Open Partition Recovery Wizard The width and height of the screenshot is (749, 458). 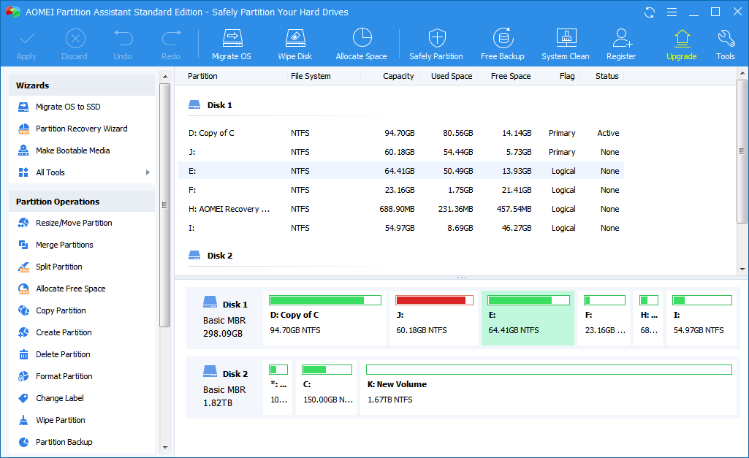click(x=82, y=129)
